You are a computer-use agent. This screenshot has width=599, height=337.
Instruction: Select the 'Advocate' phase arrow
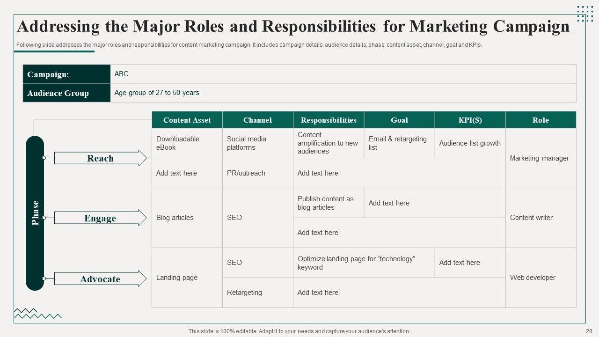(100, 279)
